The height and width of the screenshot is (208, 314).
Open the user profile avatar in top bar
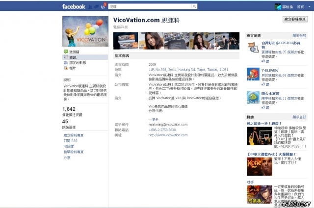tap(278, 7)
